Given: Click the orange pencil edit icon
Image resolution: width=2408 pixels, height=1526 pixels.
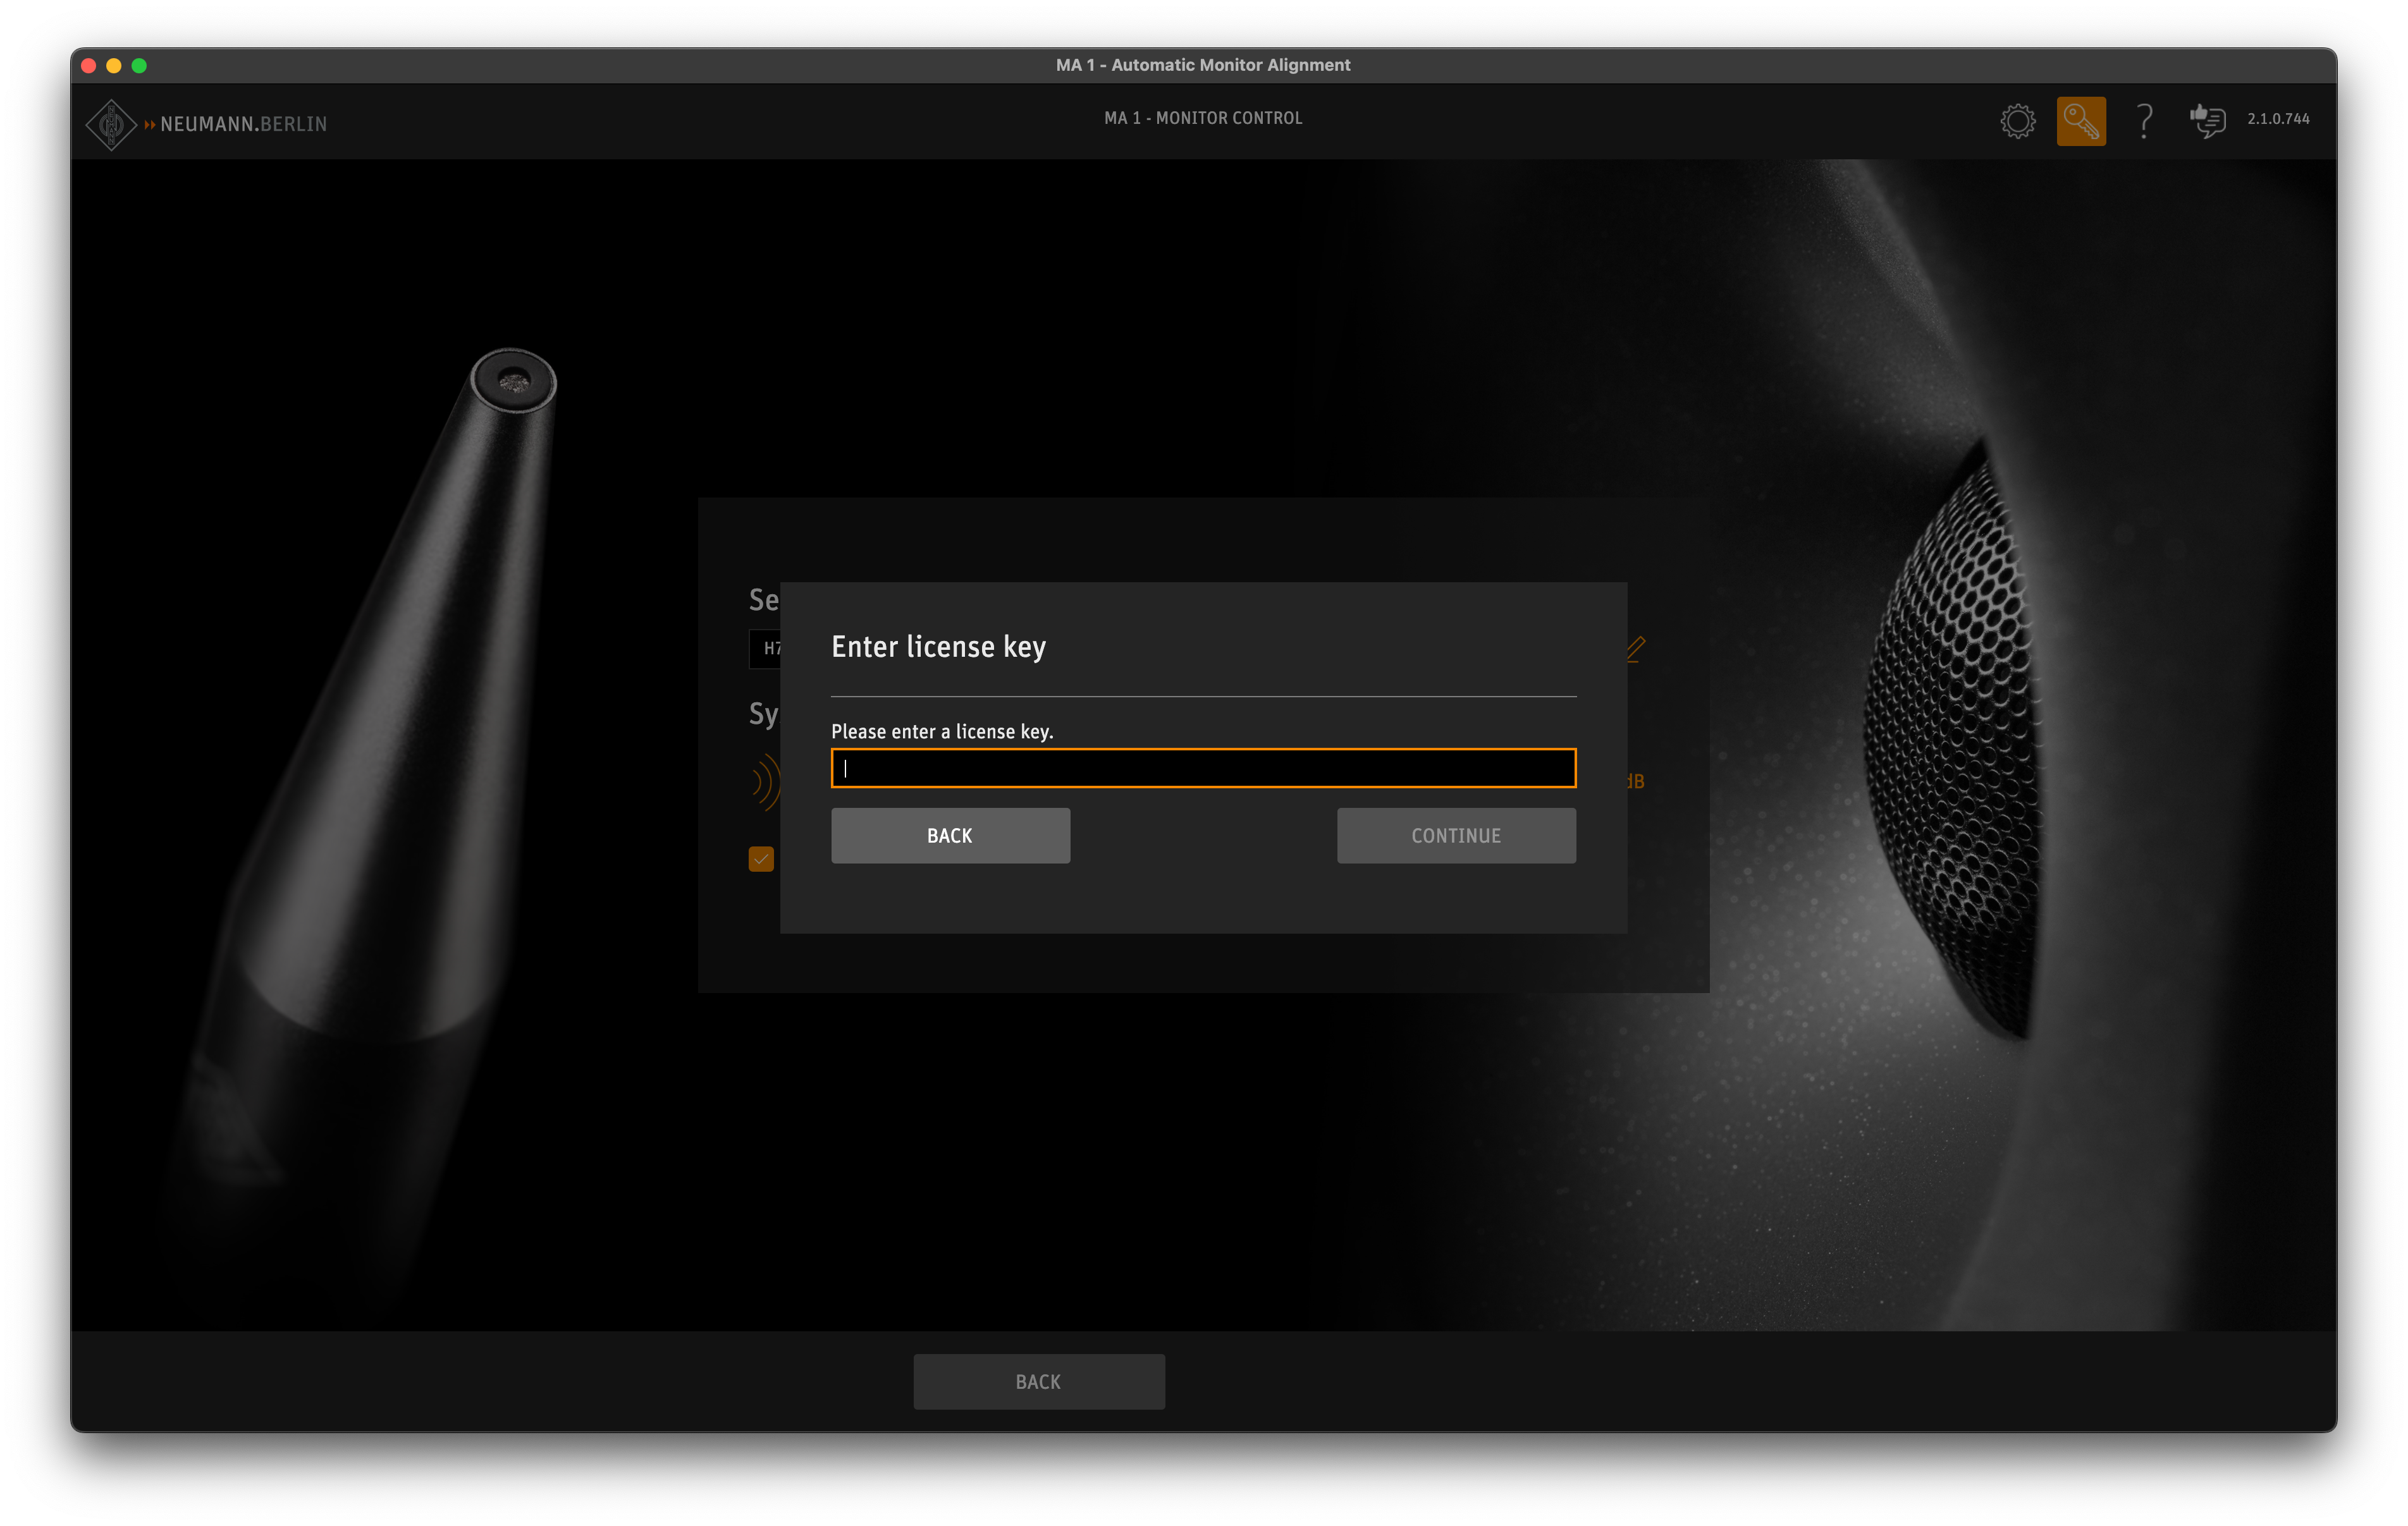Looking at the screenshot, I should [1636, 649].
